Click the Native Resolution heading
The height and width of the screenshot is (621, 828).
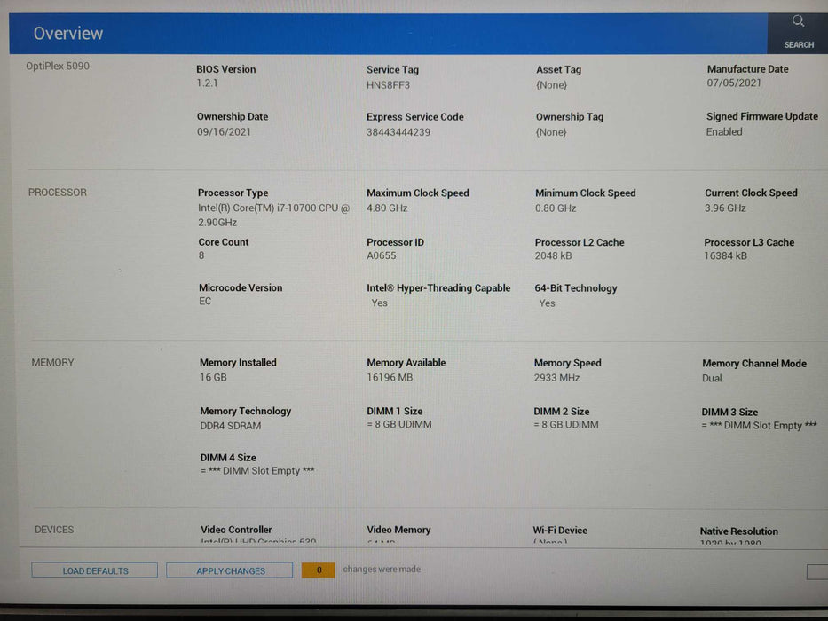738,531
